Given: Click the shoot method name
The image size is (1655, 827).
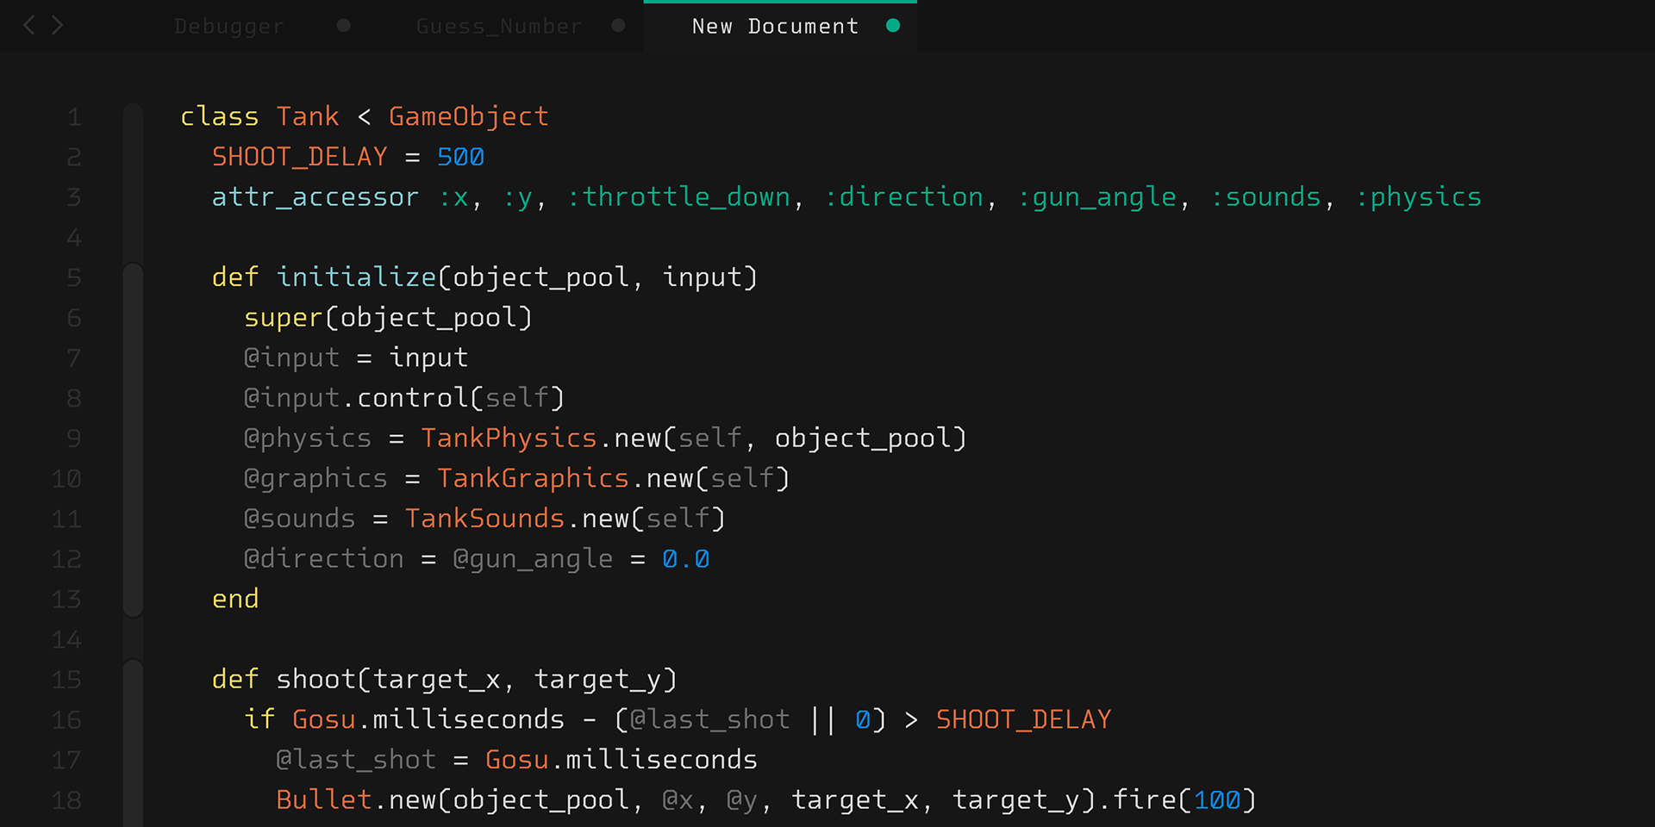Looking at the screenshot, I should [315, 680].
